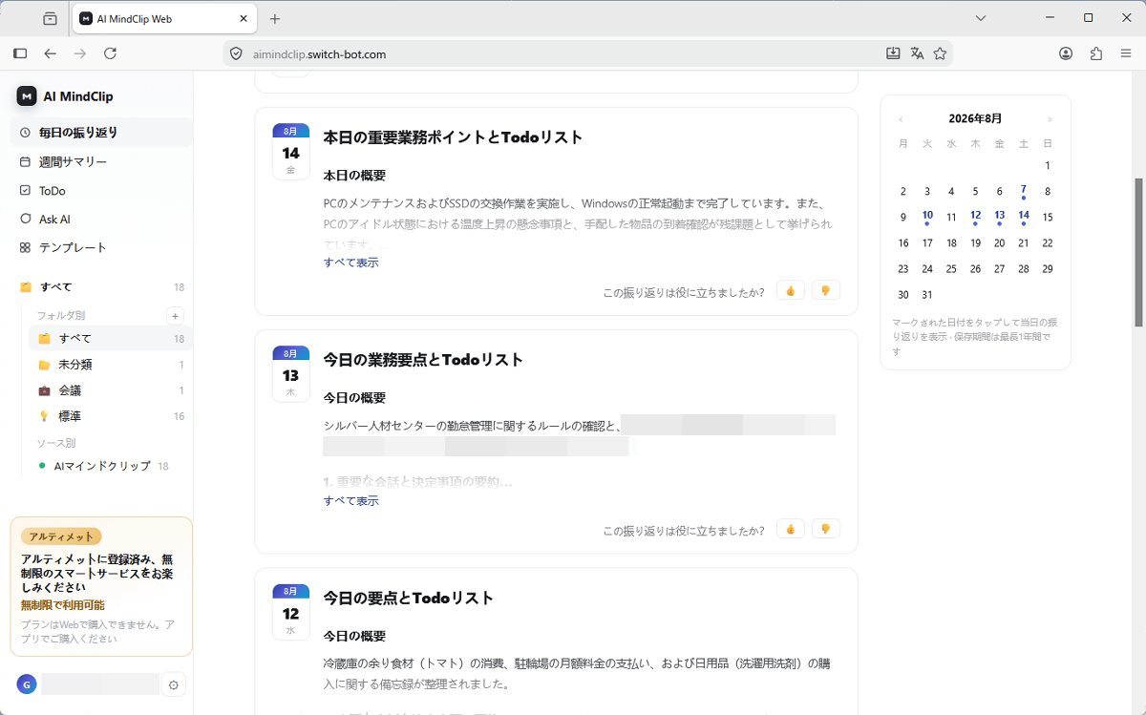Select the AI MindClip Web tab

click(164, 18)
